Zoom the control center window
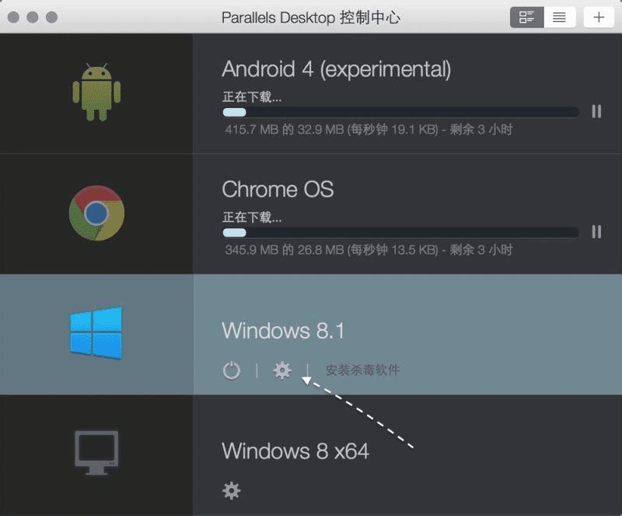This screenshot has height=516, width=622. 51,17
